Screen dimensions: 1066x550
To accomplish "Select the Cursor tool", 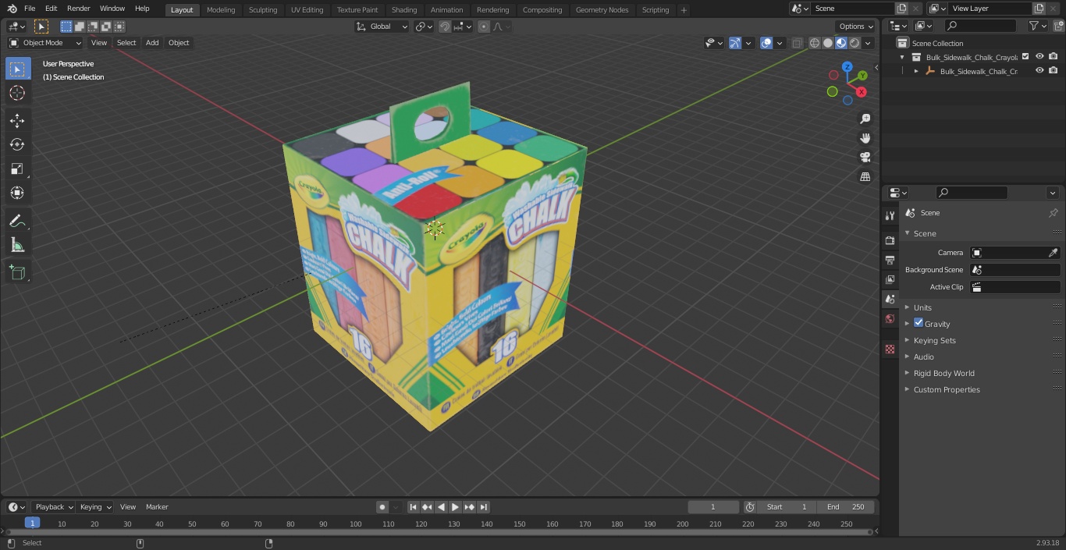I will coord(17,93).
